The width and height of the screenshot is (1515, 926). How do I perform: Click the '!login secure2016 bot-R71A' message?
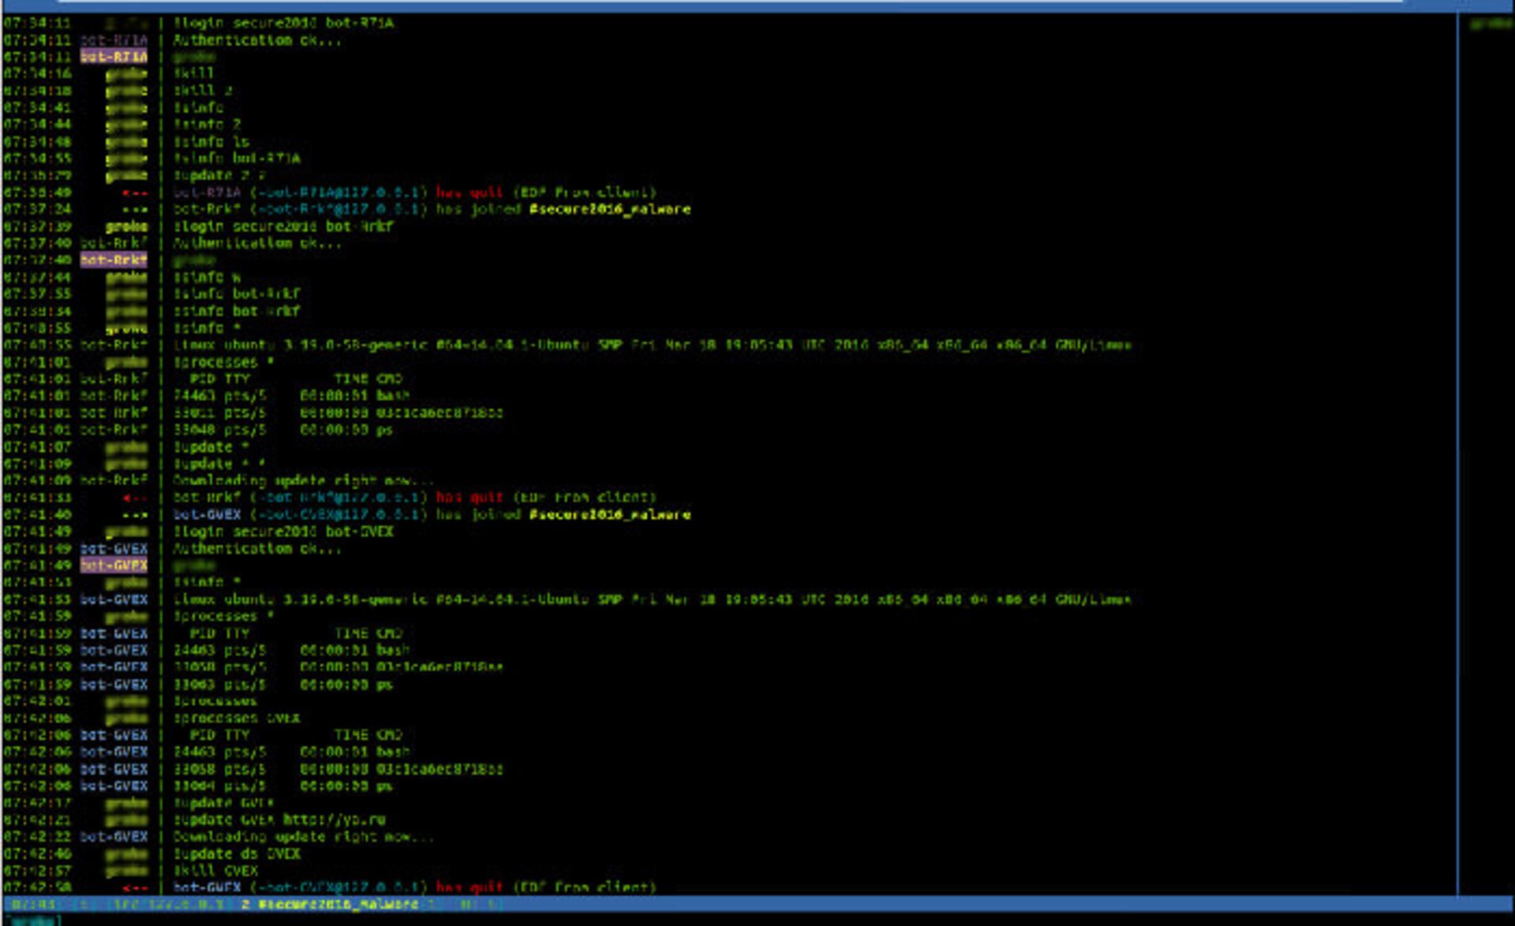282,23
